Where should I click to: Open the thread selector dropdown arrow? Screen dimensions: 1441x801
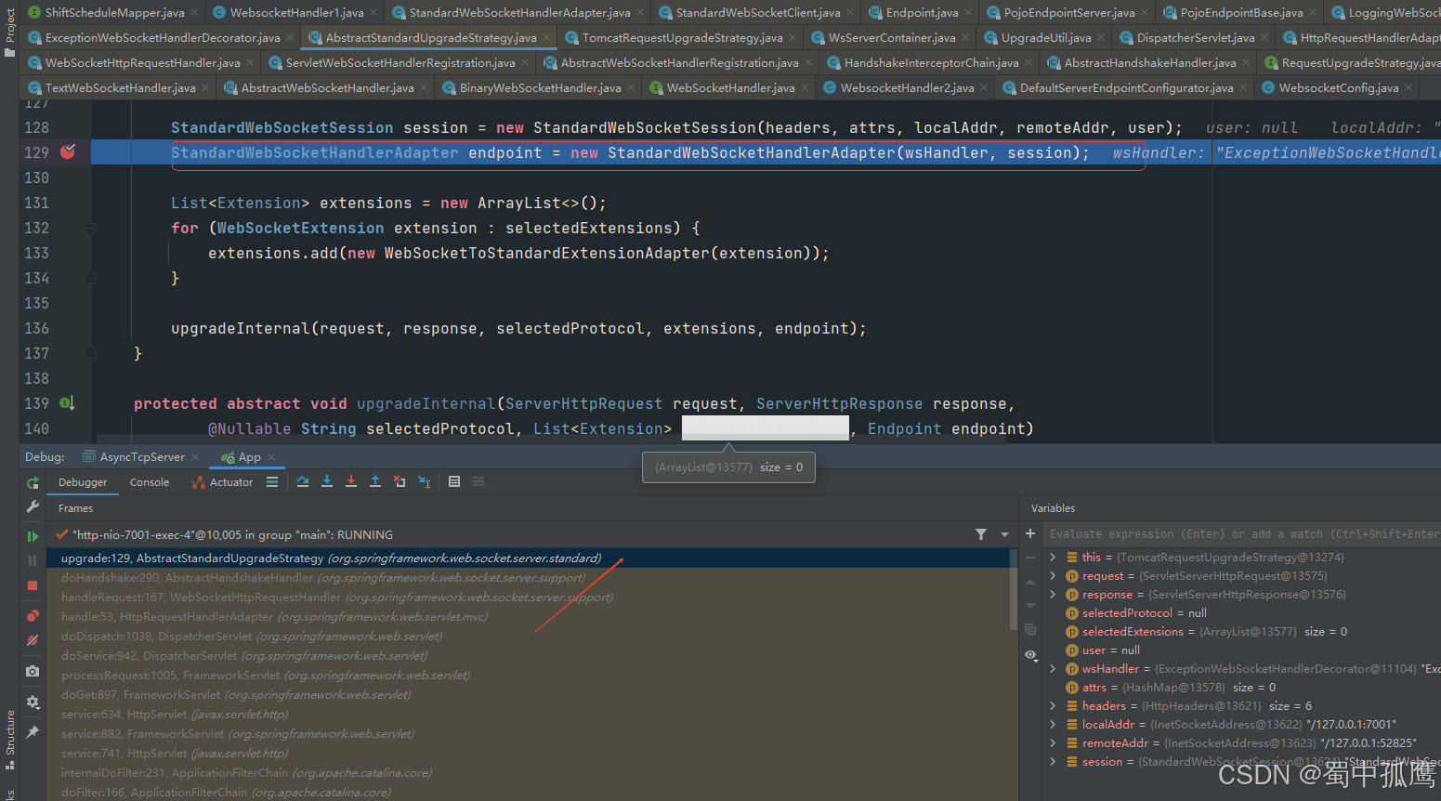click(x=1004, y=534)
